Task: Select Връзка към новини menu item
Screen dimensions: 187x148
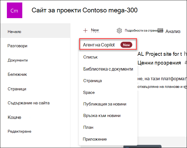Action: pos(102,116)
